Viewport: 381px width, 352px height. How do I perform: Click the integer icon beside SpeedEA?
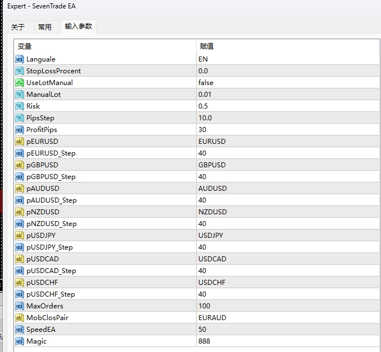[20, 330]
